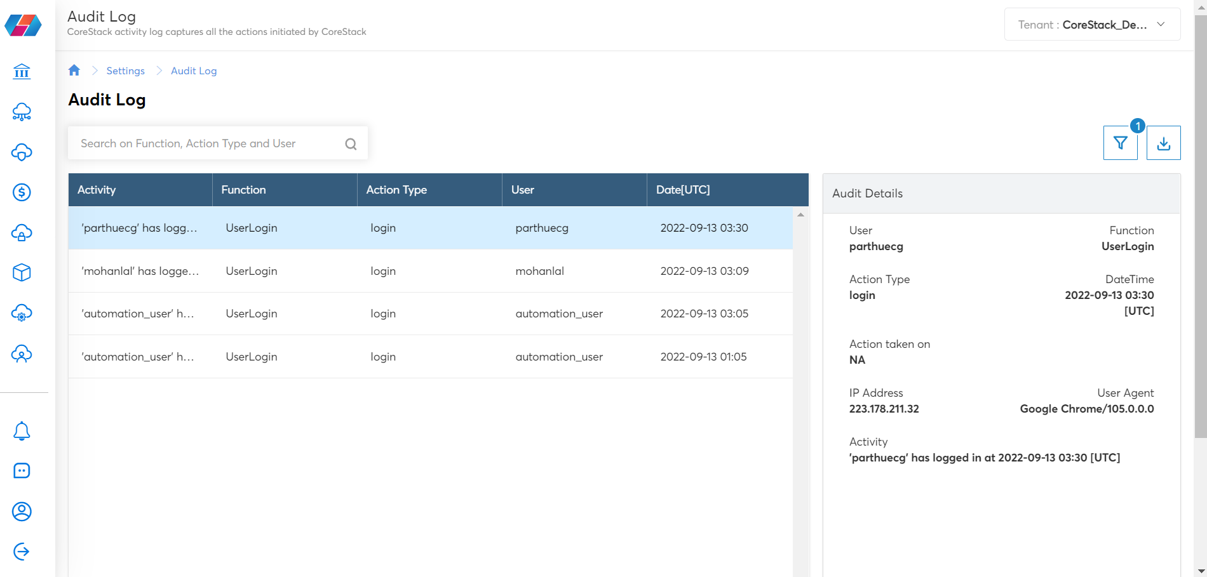This screenshot has width=1207, height=577.
Task: Download the audit log
Action: pos(1164,143)
